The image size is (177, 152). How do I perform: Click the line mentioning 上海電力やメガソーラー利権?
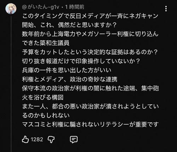click(90, 34)
